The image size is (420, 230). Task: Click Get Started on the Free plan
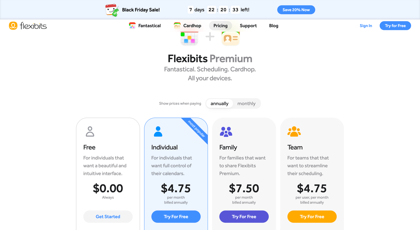[x=108, y=216]
